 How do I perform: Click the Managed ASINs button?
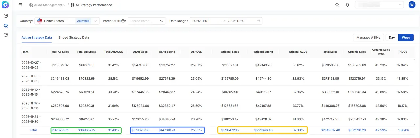(x=368, y=38)
